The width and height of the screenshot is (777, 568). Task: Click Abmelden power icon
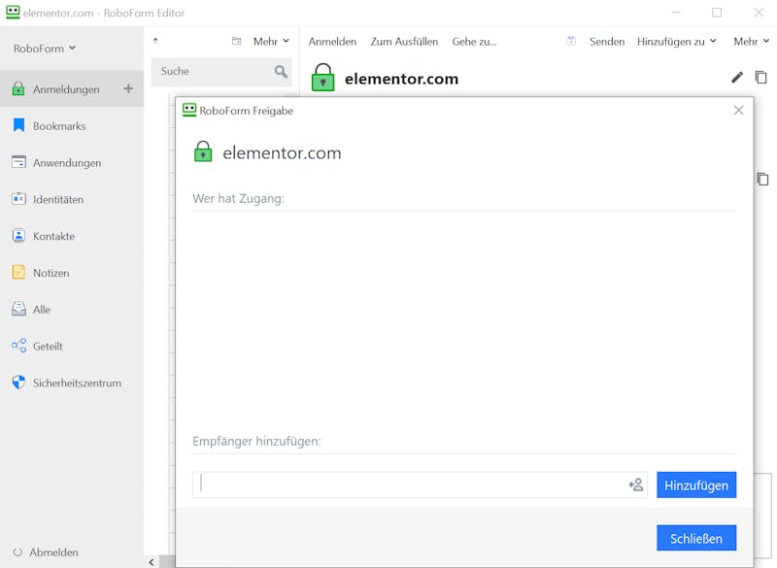point(17,552)
